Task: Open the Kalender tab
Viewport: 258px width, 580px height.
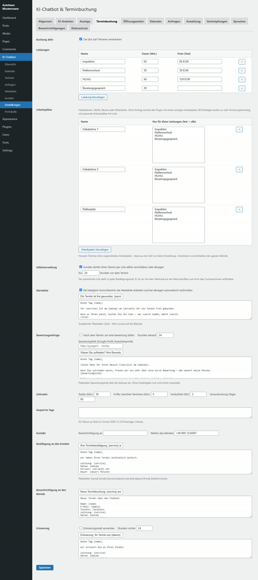Action: click(x=156, y=21)
